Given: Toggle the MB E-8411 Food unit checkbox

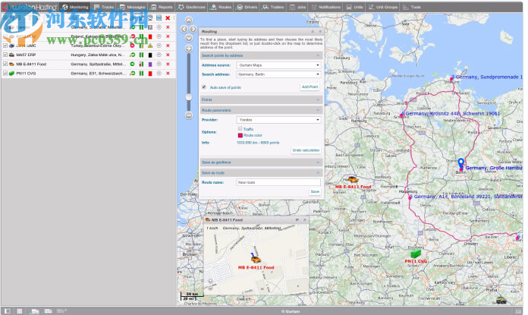Looking at the screenshot, I should [5, 64].
